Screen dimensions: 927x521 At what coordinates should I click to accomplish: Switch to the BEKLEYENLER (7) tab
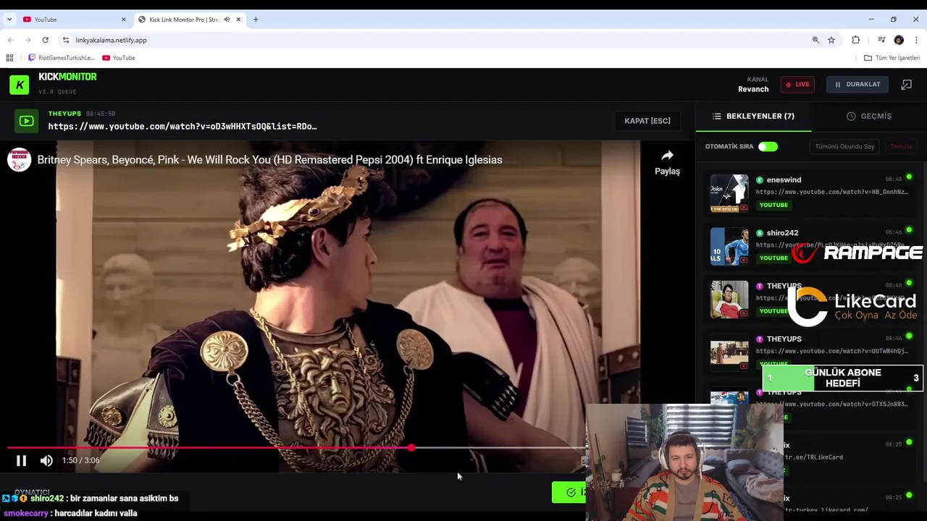tap(753, 116)
